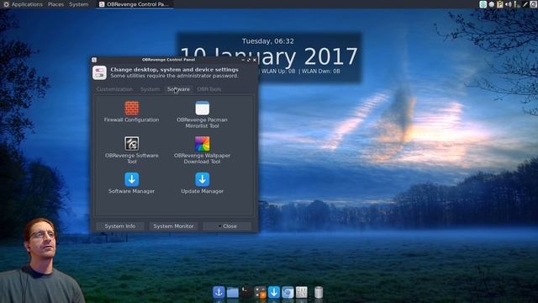
Task: Click the Close button in Control Panel
Action: point(227,226)
